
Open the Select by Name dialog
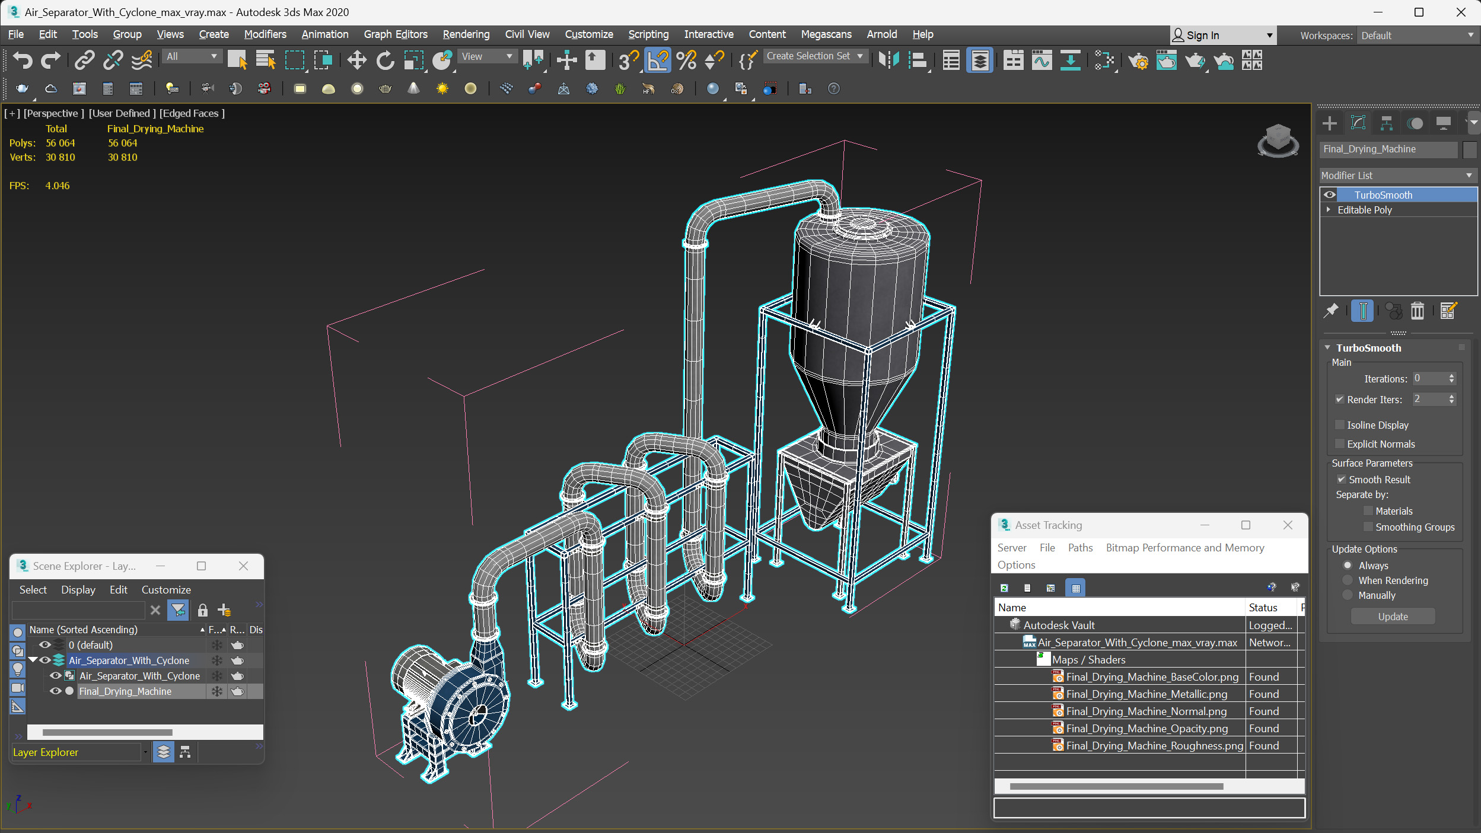(x=265, y=60)
